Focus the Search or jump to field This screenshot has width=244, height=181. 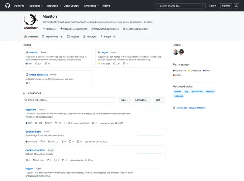tap(180, 6)
